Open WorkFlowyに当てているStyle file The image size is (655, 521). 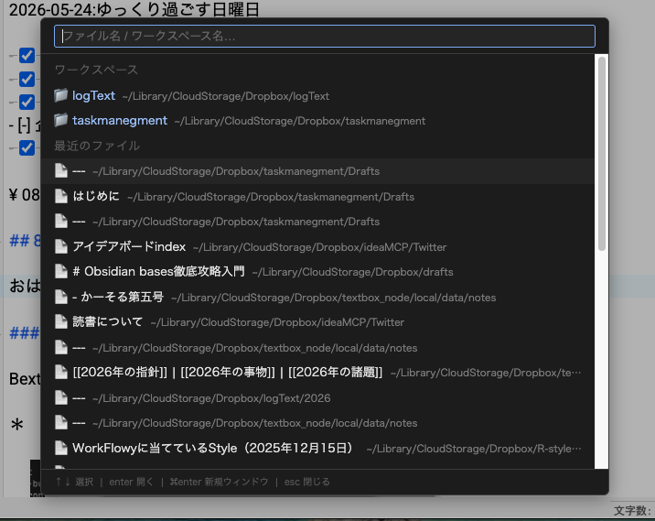(317, 449)
